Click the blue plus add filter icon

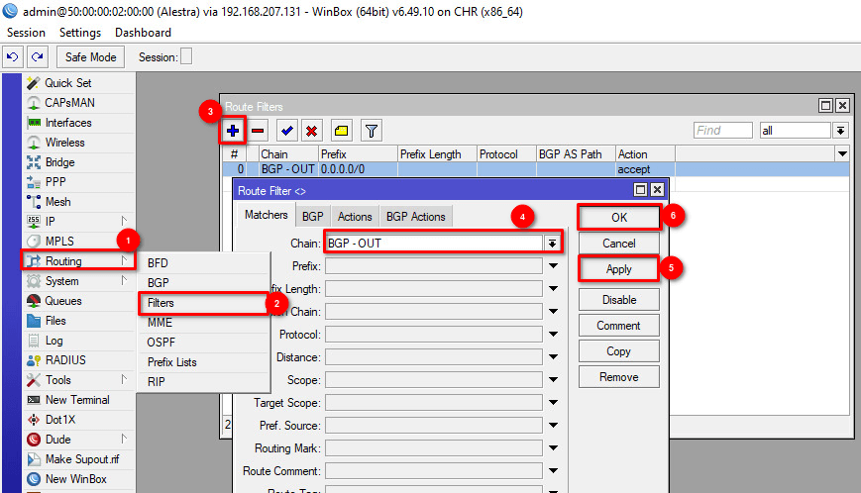click(233, 130)
